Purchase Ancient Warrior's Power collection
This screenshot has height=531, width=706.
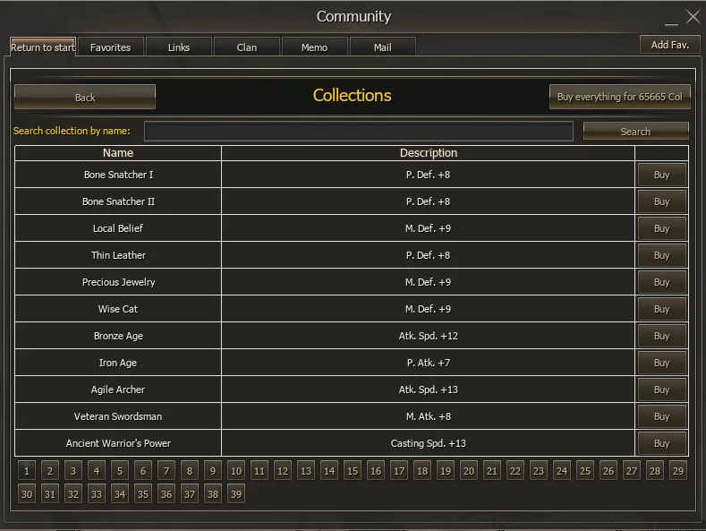click(x=661, y=443)
